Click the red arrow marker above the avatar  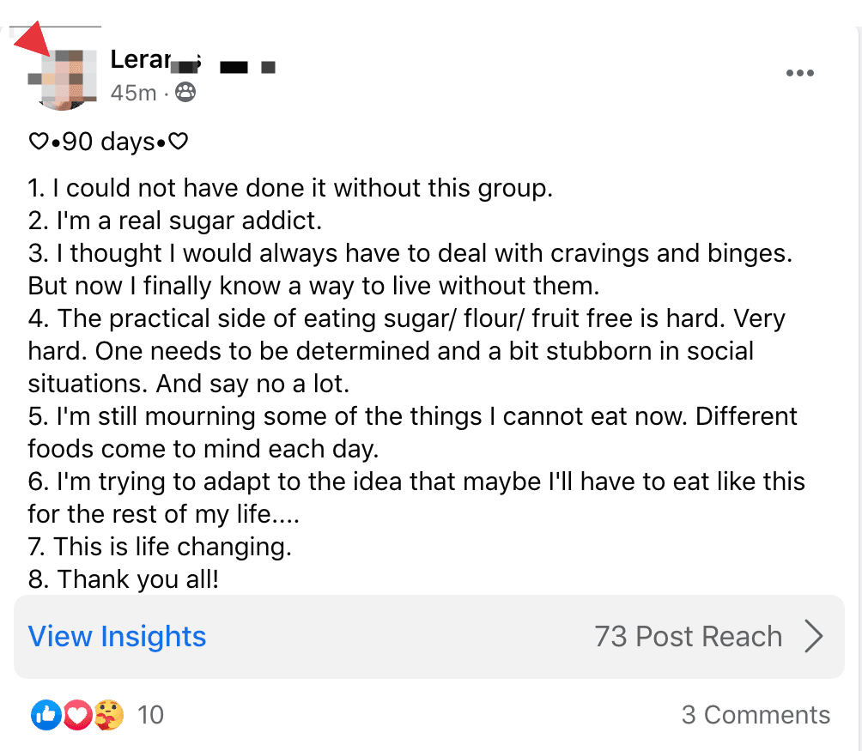[34, 39]
